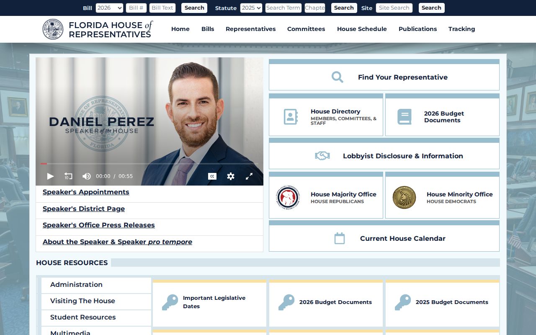Open the Publications menu

[x=418, y=29]
